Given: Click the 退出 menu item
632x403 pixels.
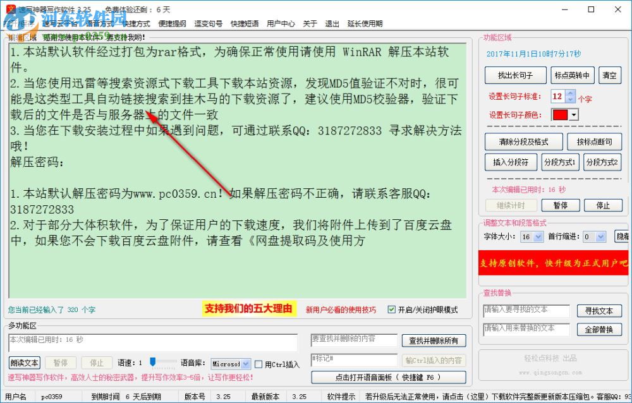Looking at the screenshot, I should (332, 24).
